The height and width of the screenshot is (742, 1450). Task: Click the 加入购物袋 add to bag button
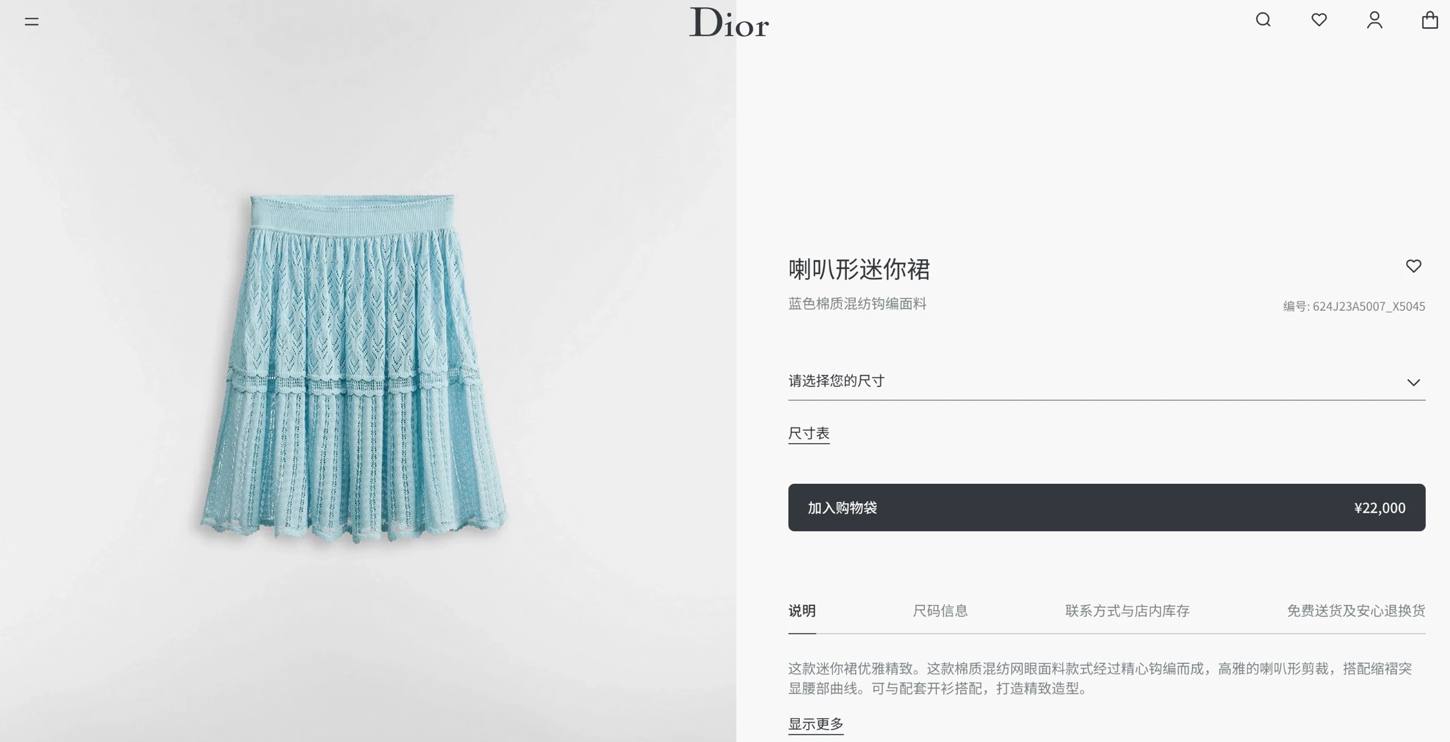[1107, 508]
